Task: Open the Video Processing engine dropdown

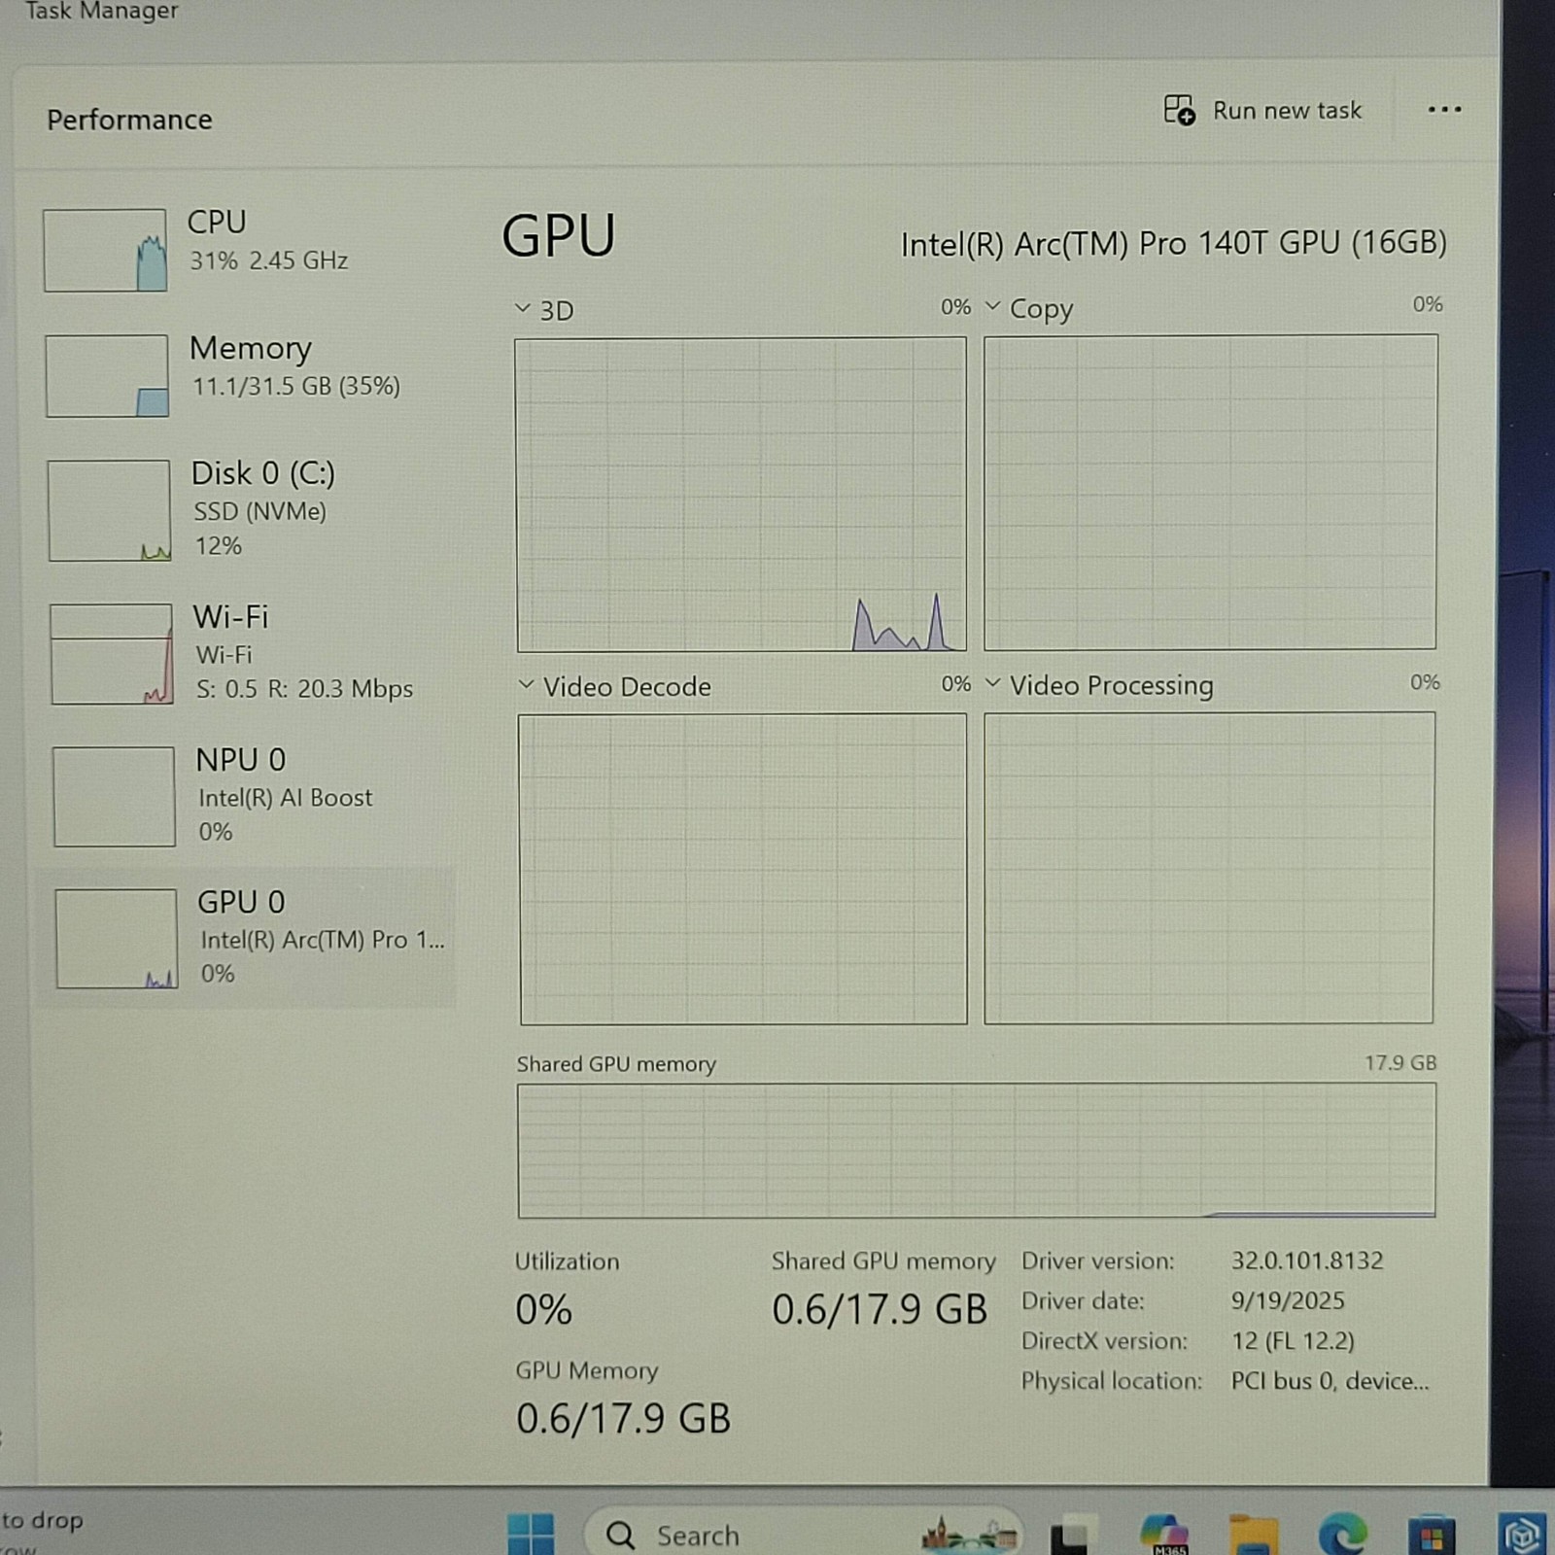Action: (x=1100, y=684)
